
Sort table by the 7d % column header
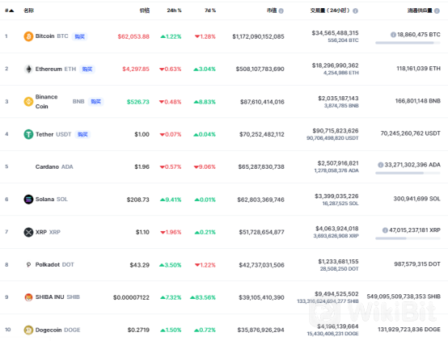pyautogui.click(x=210, y=11)
